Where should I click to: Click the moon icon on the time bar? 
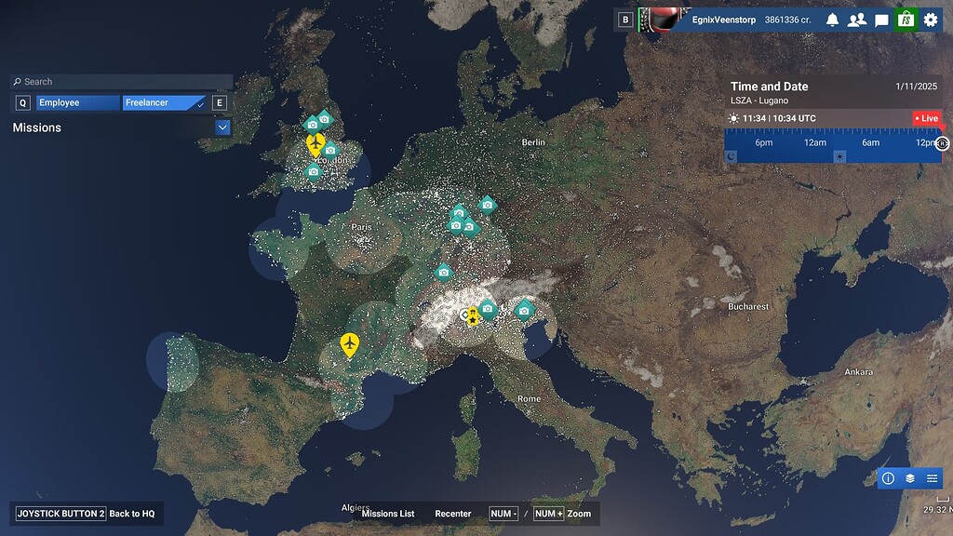[x=732, y=156]
